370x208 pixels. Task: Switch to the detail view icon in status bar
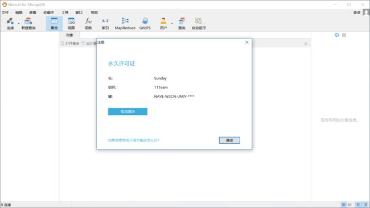point(350,205)
